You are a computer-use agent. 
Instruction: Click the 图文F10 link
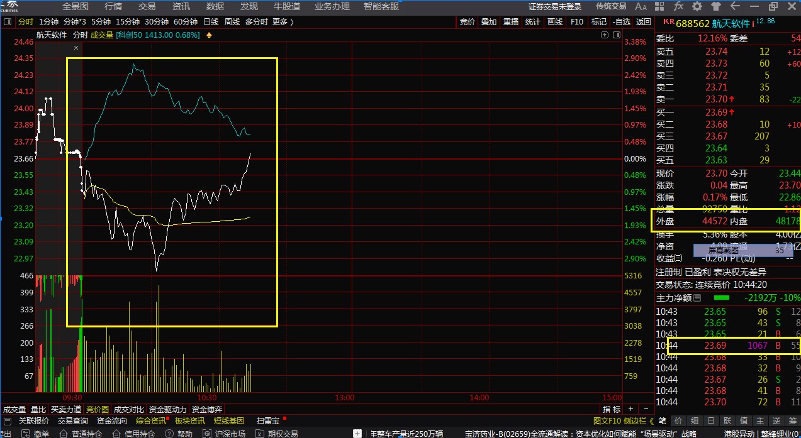point(607,421)
